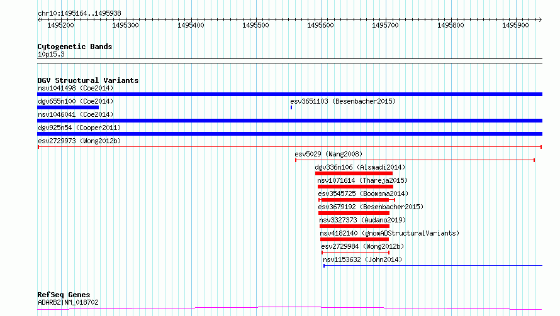Open nsv1071614 (Thareja2015) variant label

362,180
